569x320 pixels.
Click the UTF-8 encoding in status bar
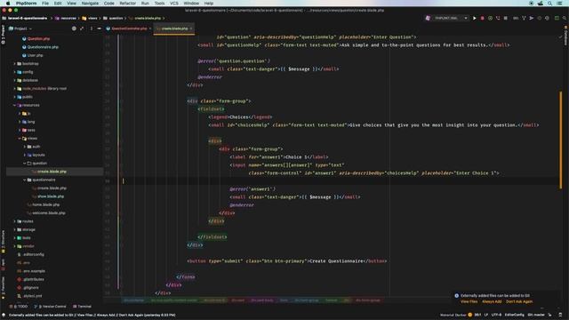496,315
